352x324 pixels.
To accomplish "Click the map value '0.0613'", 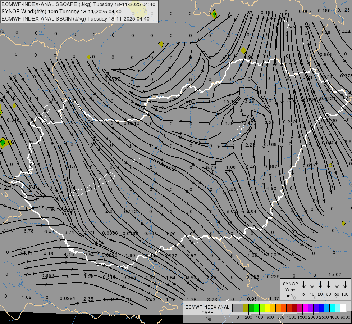I will click(132, 123).
